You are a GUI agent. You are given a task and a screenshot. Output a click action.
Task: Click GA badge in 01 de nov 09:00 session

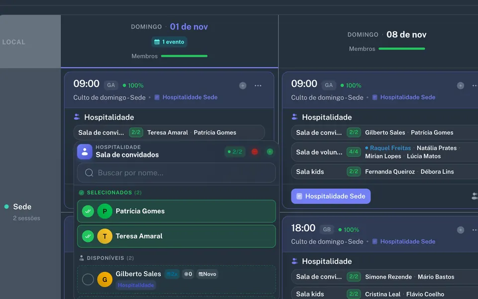[111, 85]
